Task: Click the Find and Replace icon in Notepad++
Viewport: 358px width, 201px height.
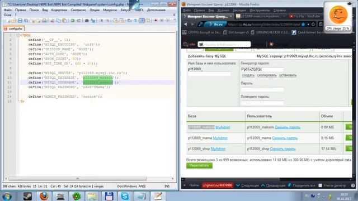Action: (x=93, y=21)
